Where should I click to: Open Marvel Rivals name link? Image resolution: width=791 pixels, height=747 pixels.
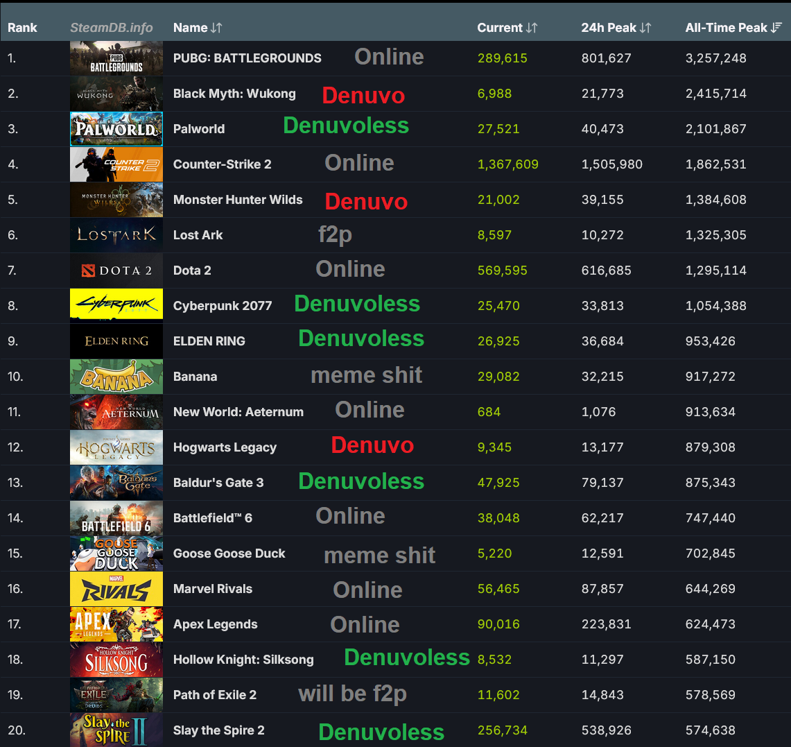(x=212, y=589)
